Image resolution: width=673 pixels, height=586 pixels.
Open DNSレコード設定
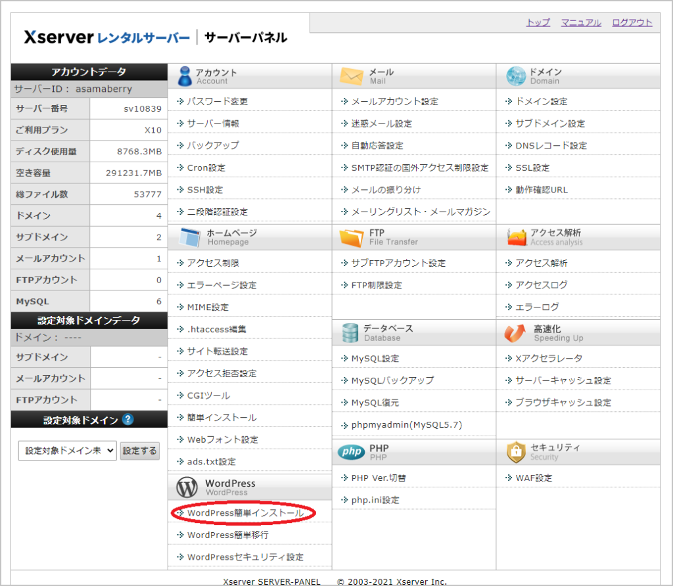[551, 145]
